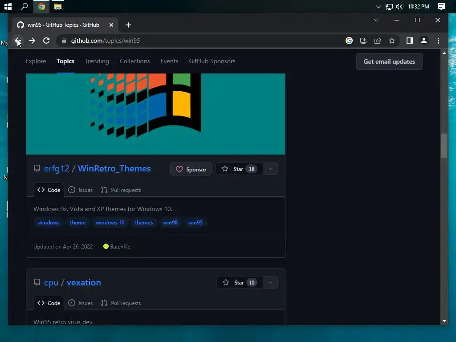Screen dimensions: 456x342
Task: Open File Explorer from taskbar
Action: coord(57,6)
